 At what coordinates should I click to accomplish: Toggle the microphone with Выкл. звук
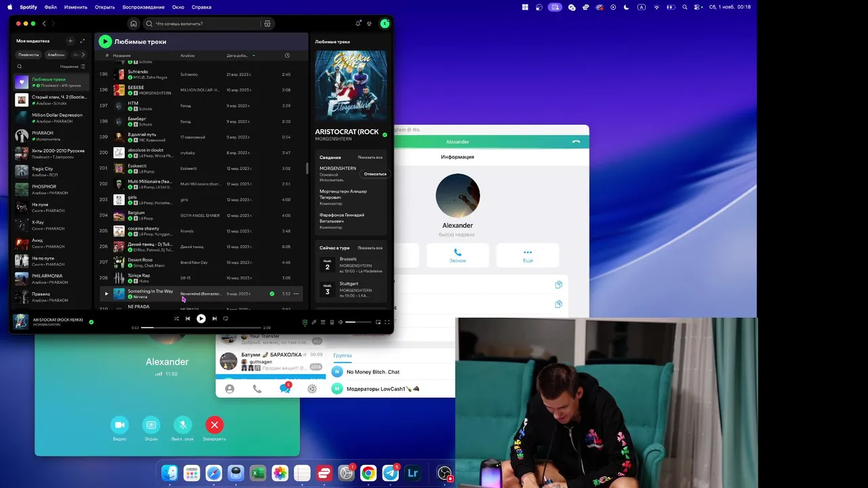click(182, 425)
